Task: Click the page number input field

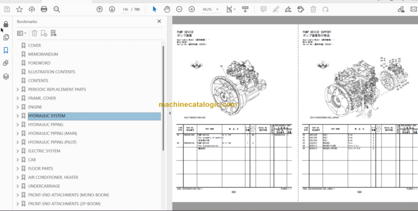Action: pyautogui.click(x=125, y=10)
